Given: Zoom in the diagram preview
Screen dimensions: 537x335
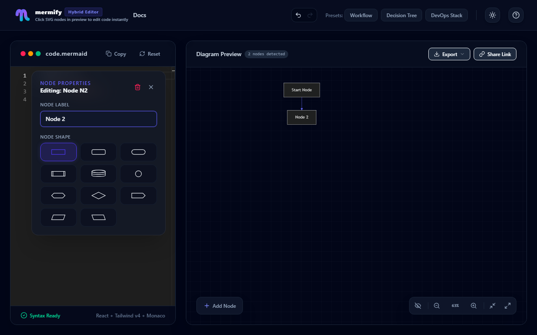Looking at the screenshot, I should 474,306.
